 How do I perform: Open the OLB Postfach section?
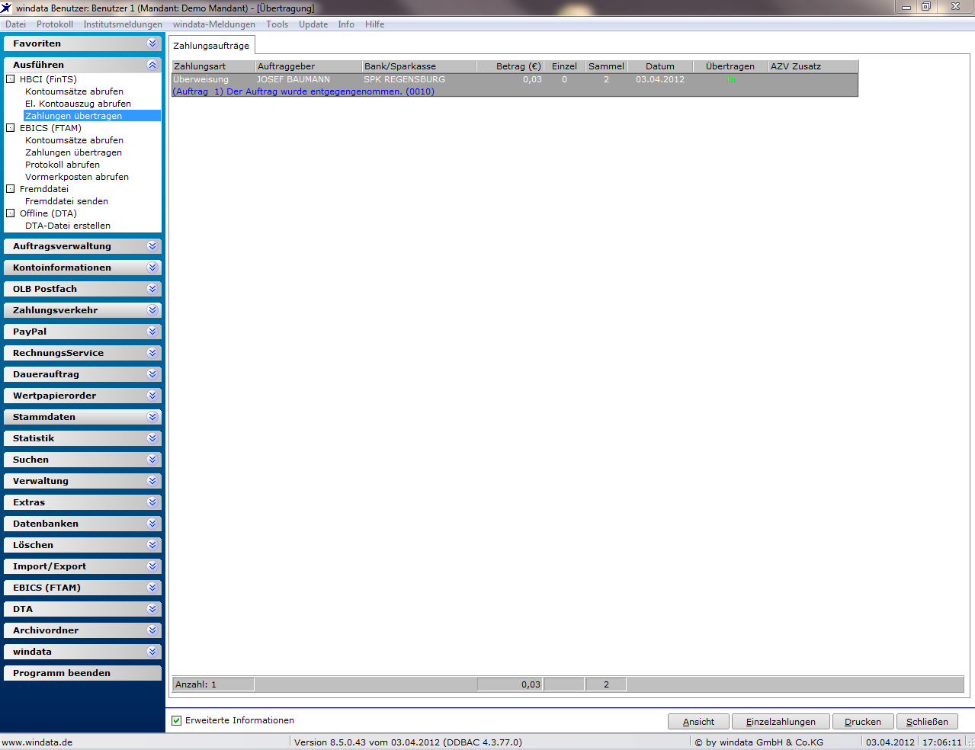(82, 289)
